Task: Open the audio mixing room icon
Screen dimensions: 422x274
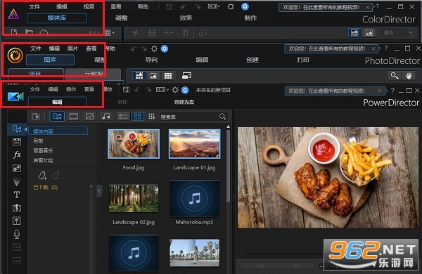Action: click(17, 221)
